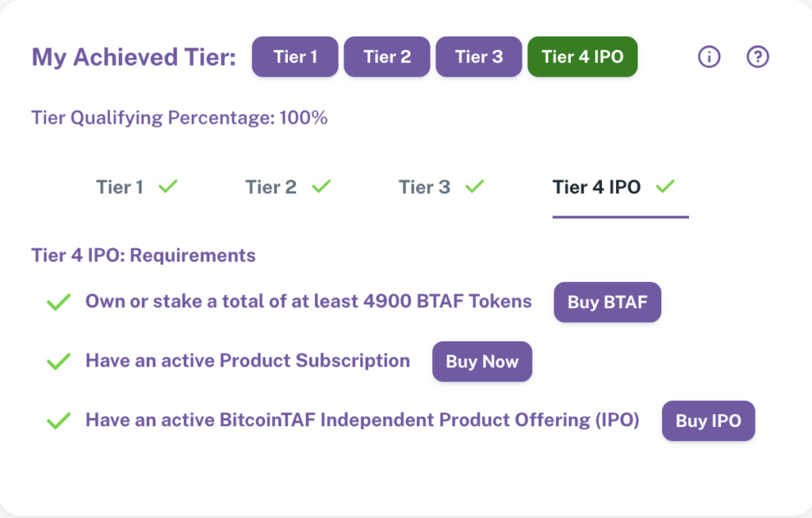Switch to the Tier 3 tab
This screenshot has width=812, height=518.
pyautogui.click(x=441, y=188)
